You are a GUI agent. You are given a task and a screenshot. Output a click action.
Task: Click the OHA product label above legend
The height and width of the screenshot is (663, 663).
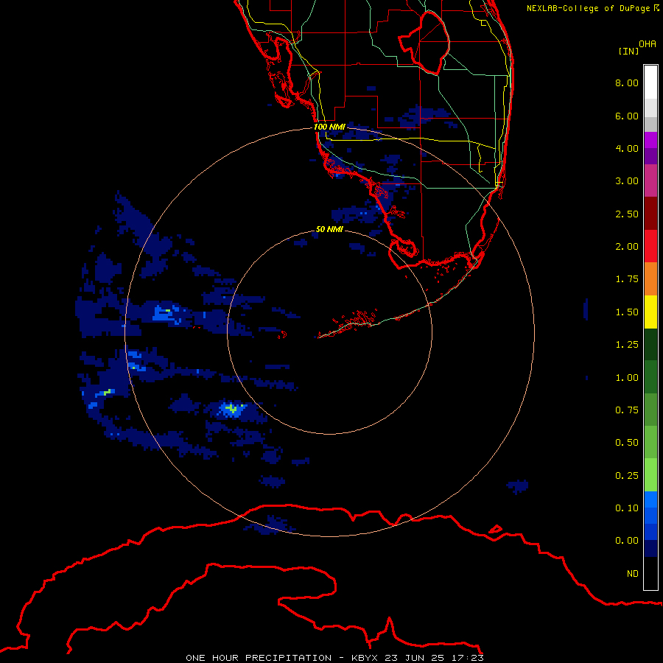tap(648, 44)
